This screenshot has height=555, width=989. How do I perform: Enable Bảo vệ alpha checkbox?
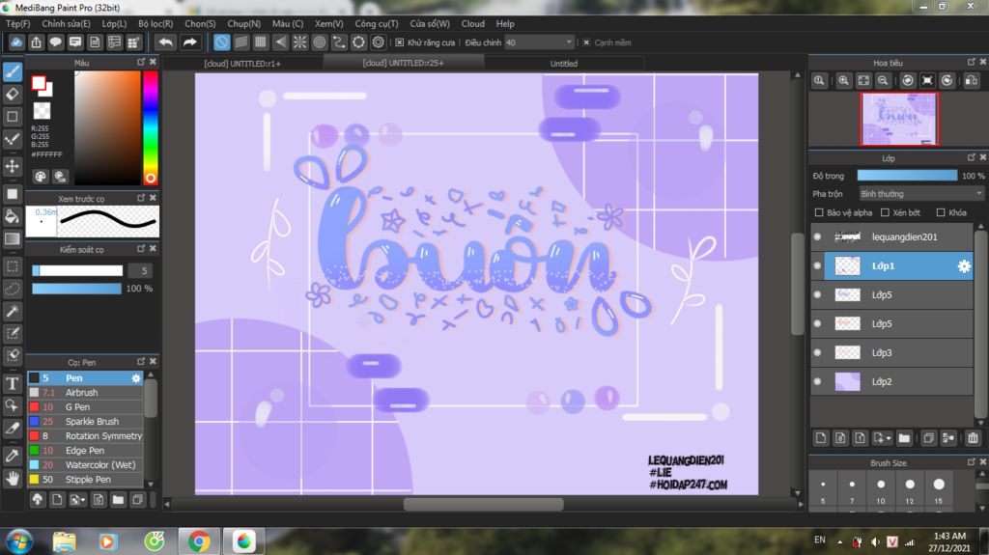click(x=819, y=212)
